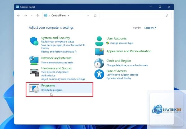The width and height of the screenshot is (186, 129).
Task: Click the Programs category icon
Action: [34, 88]
